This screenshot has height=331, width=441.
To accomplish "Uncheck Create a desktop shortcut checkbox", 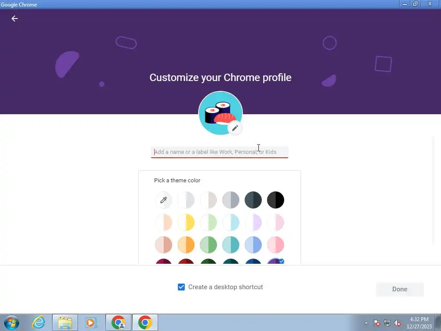I will click(181, 287).
